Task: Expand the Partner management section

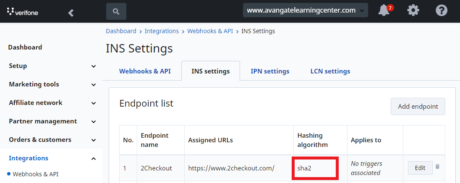Action: [51, 121]
